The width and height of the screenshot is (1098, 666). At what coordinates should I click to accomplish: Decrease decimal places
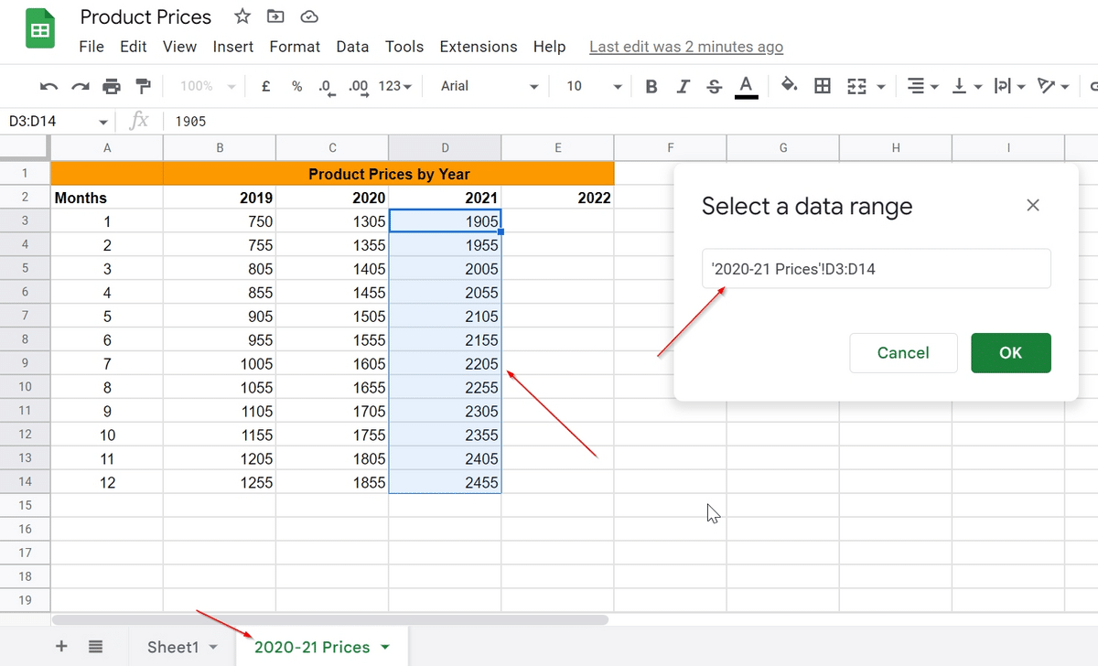(326, 85)
